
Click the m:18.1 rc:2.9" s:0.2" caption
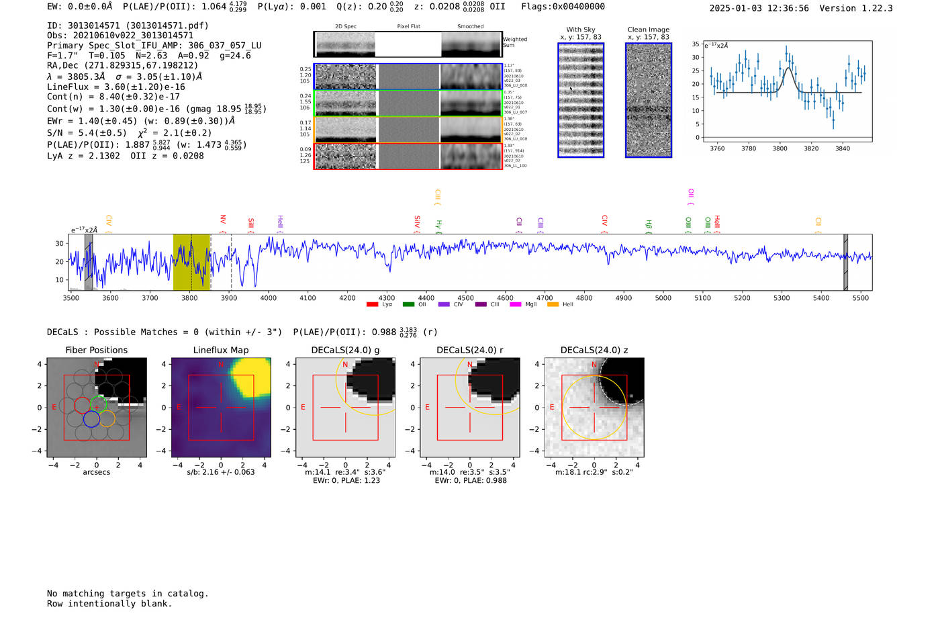click(x=594, y=472)
